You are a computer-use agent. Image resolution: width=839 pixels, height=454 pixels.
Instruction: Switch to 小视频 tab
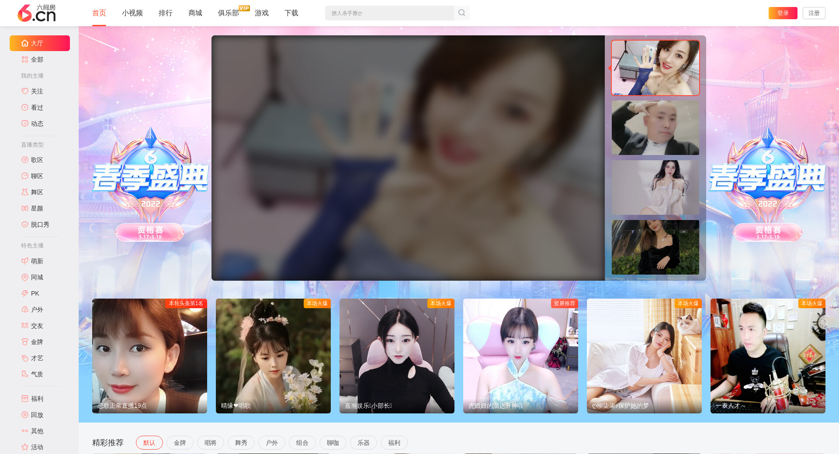[x=132, y=13]
